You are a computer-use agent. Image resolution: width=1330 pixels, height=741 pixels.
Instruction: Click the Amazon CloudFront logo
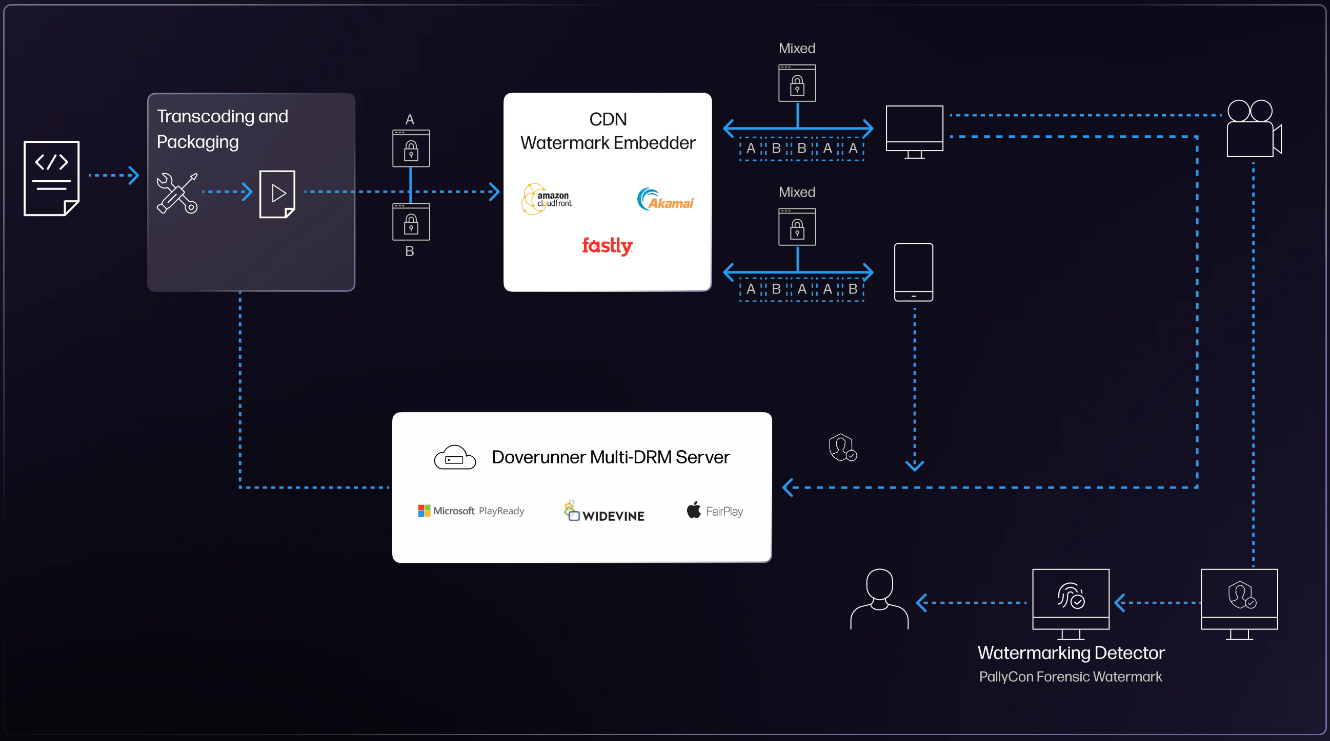[x=547, y=199]
